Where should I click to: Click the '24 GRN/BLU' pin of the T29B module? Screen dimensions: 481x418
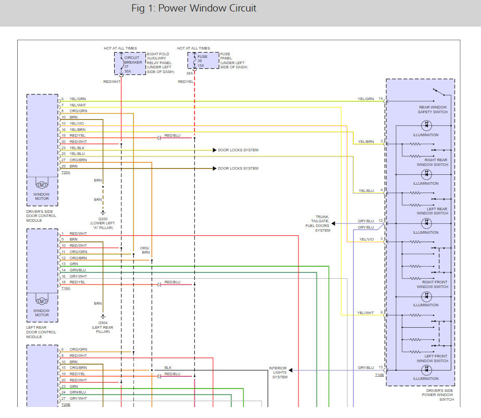click(73, 392)
